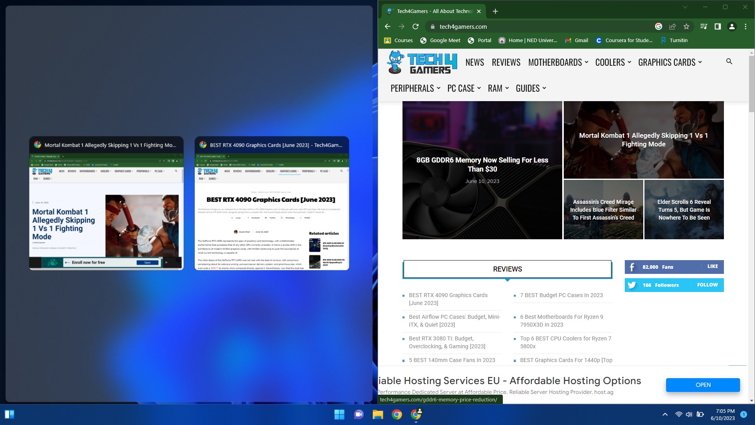Open the Wi-Fi network tray icon
This screenshot has width=755, height=425.
tap(679, 414)
